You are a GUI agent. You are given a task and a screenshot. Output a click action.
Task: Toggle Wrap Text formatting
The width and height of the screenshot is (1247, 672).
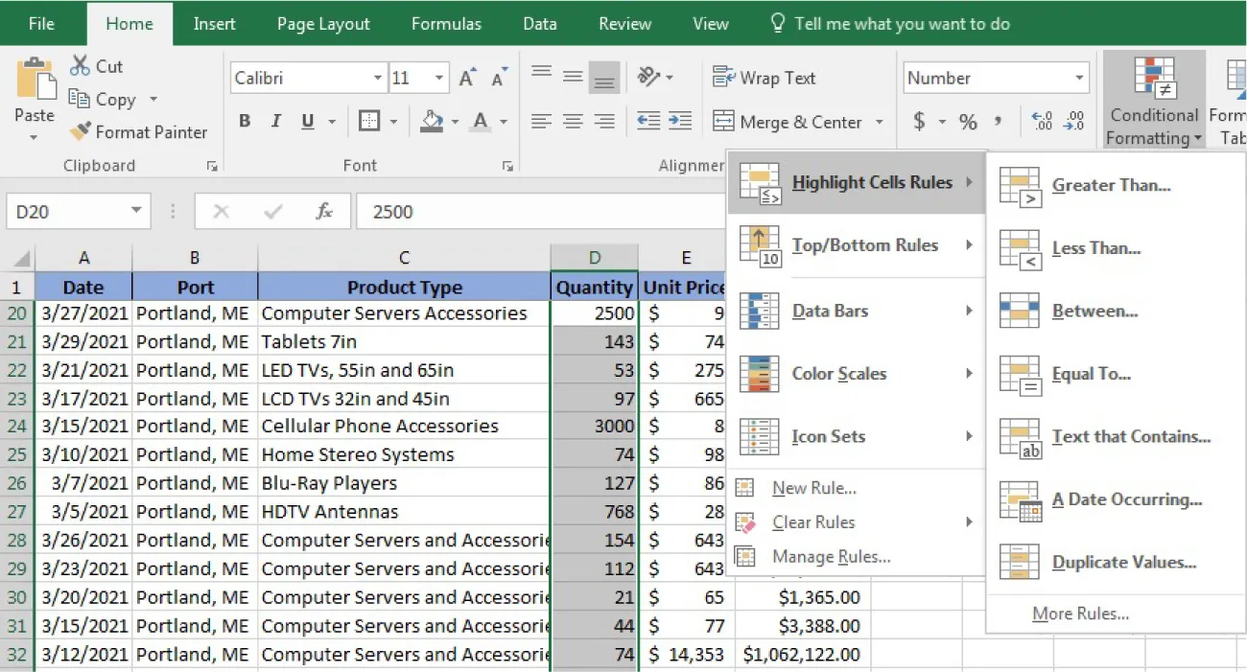[x=765, y=78]
